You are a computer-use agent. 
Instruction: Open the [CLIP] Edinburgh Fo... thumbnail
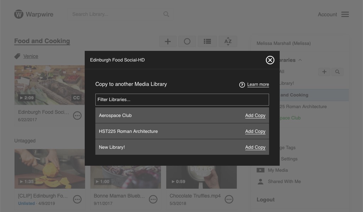click(50, 169)
